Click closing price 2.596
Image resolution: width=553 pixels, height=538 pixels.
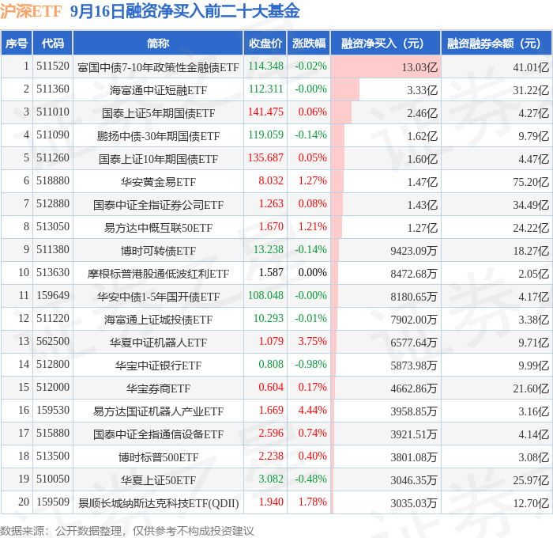click(271, 434)
